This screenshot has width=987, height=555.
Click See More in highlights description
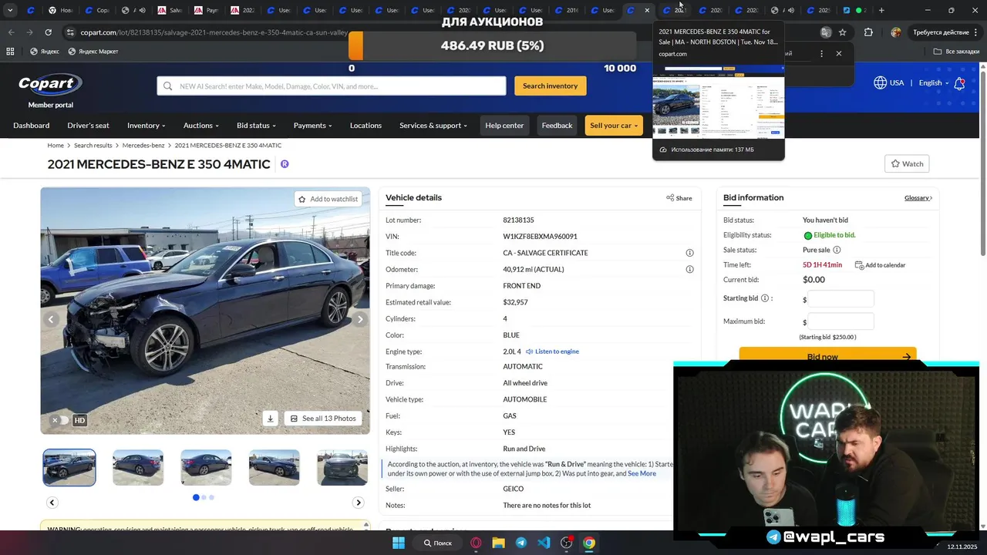pyautogui.click(x=642, y=473)
